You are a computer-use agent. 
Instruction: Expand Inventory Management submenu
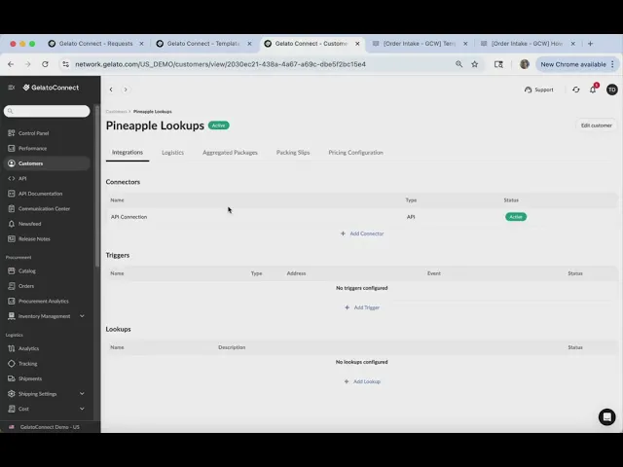tap(82, 316)
